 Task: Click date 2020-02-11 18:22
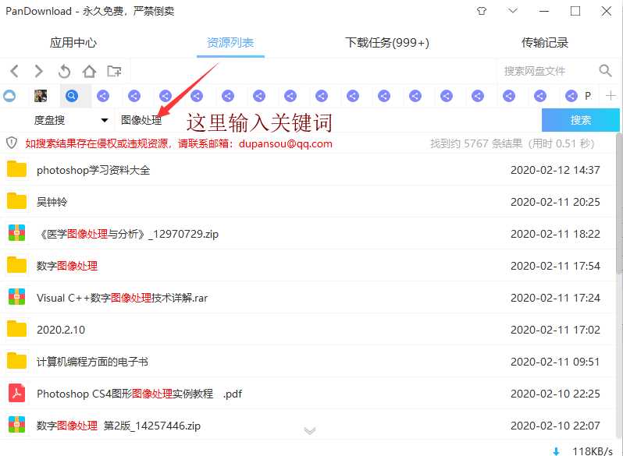(555, 234)
